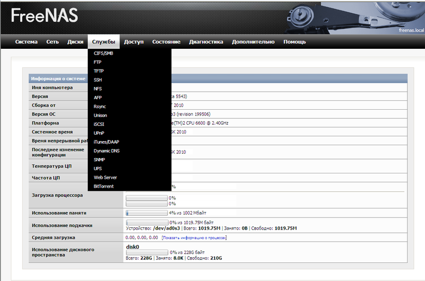
Task: Click the Службы menu tab
Action: (x=104, y=42)
